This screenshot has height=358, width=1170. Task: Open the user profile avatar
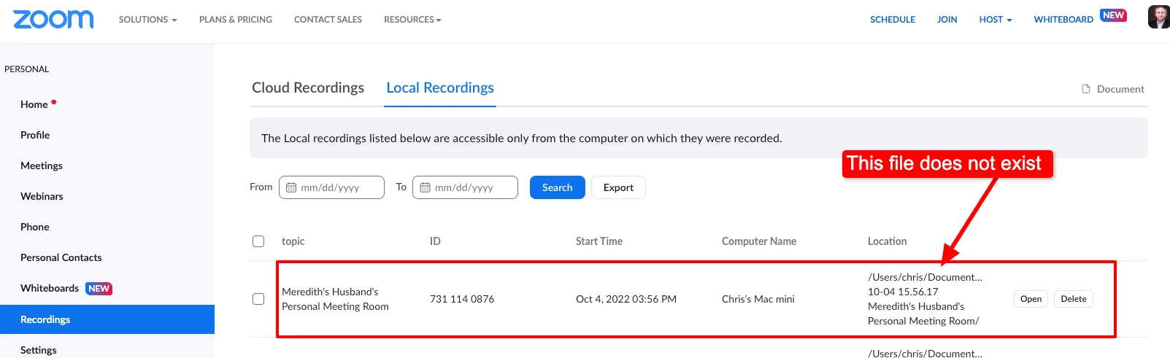1158,17
